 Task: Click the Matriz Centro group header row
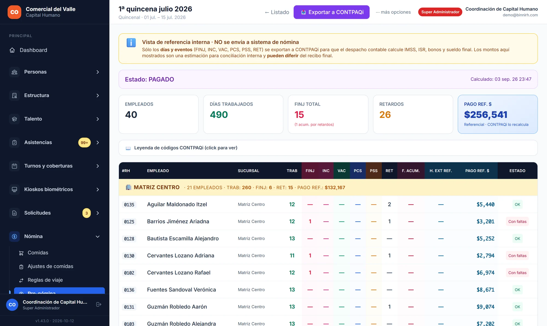[x=328, y=187]
